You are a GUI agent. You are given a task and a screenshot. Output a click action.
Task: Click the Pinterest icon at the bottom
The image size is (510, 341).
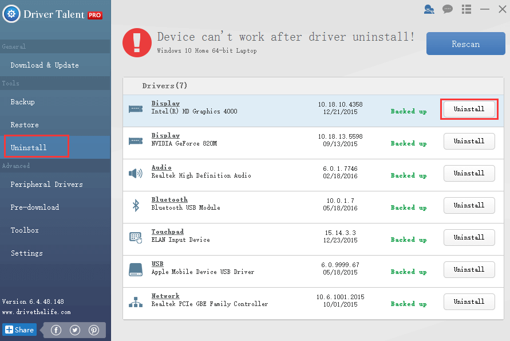point(94,330)
